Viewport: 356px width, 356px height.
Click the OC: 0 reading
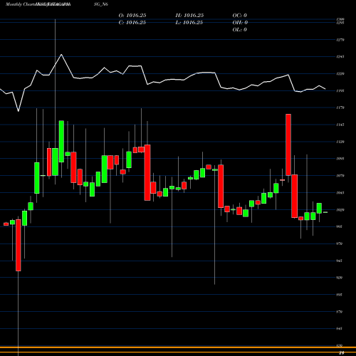[240, 15]
